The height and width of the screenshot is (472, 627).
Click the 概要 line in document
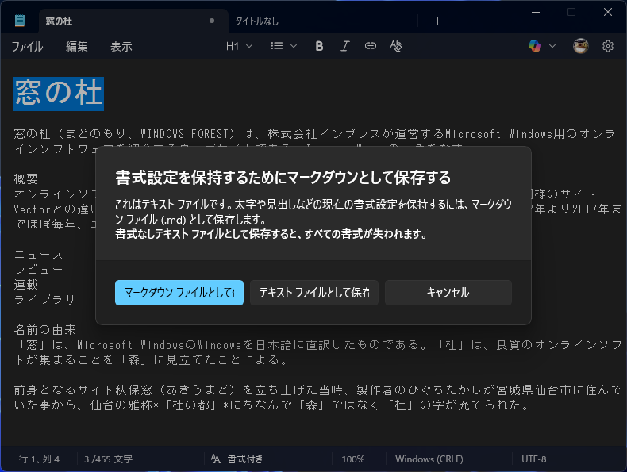point(26,178)
